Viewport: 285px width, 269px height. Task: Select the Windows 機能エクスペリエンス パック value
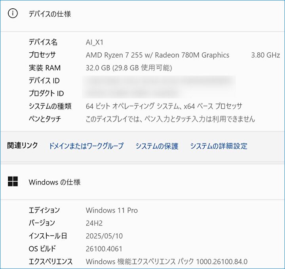tap(167, 261)
